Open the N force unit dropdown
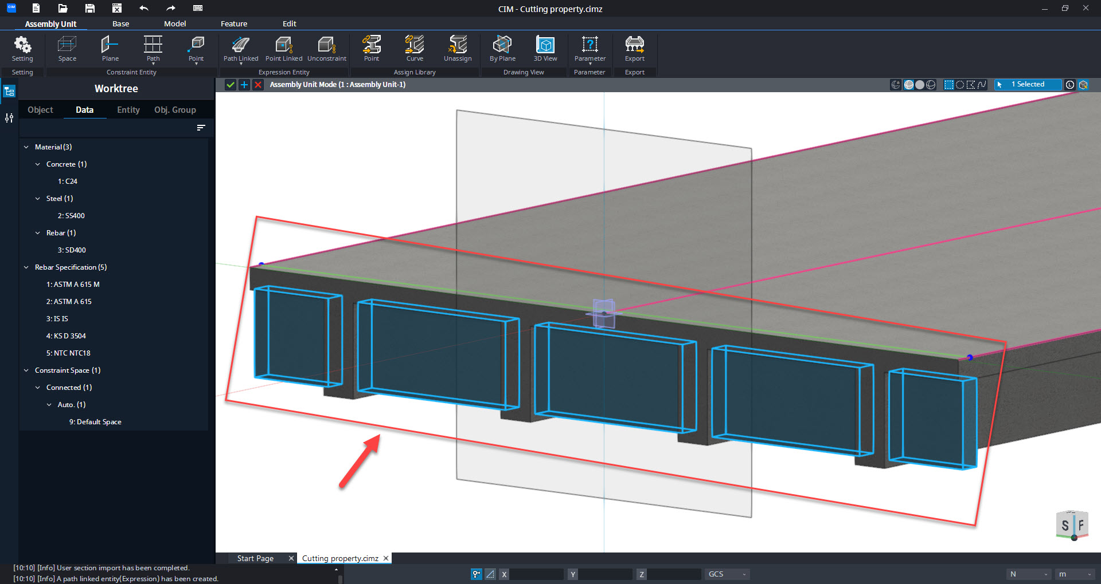The height and width of the screenshot is (584, 1101). [x=1029, y=574]
